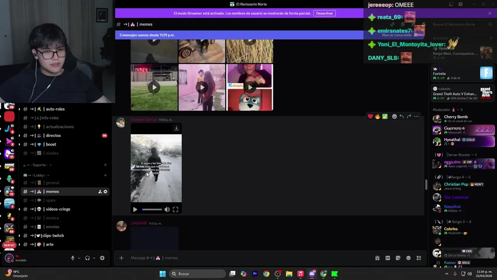Image resolution: width=497 pixels, height=280 pixels.
Task: Click the NUEVO unread servers pill
Action: pos(9,245)
